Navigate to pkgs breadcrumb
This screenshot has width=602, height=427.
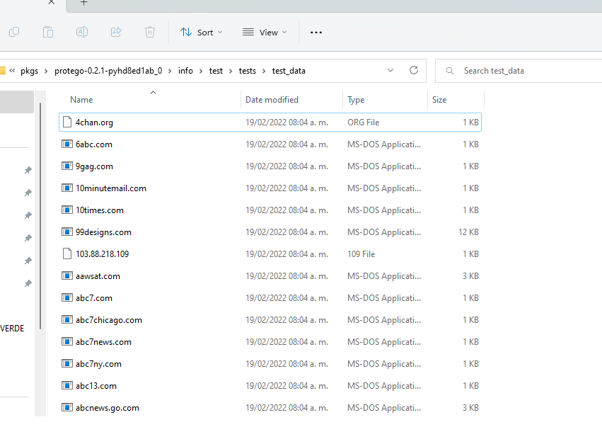[30, 71]
